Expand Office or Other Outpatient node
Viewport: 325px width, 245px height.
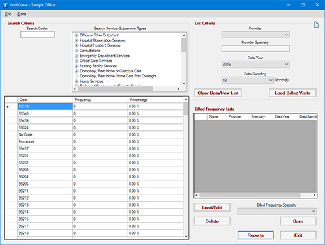pos(77,35)
